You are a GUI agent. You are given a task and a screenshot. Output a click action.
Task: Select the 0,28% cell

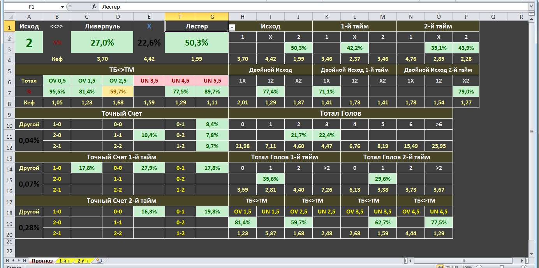[29, 227]
